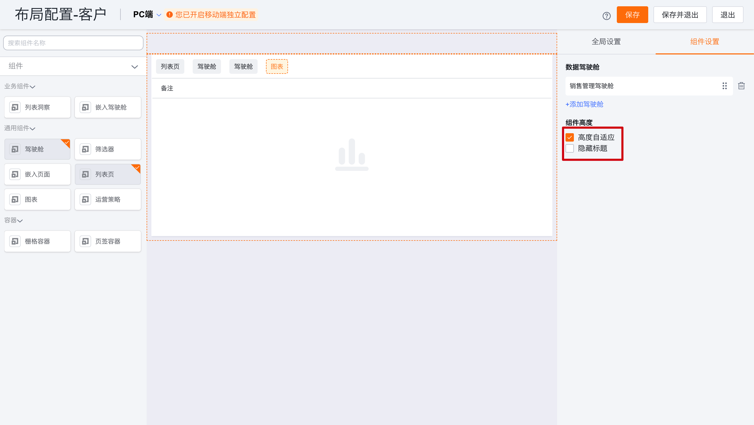Screen dimensions: 754x425
Task: Click the orange warning icon beside mobile notice
Action: [169, 15]
